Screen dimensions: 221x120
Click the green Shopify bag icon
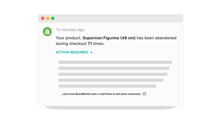[47, 32]
